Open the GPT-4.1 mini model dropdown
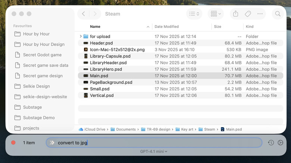Image resolution: width=291 pixels, height=163 pixels. pos(154,151)
